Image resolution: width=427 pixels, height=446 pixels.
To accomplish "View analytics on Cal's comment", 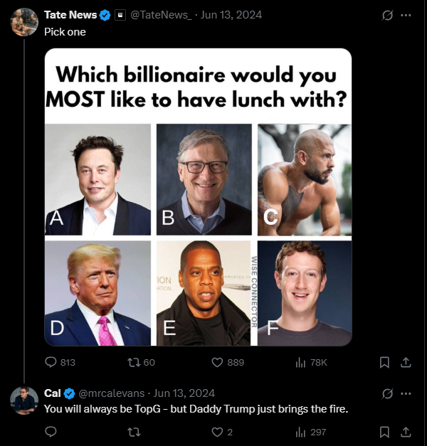I will pyautogui.click(x=300, y=432).
